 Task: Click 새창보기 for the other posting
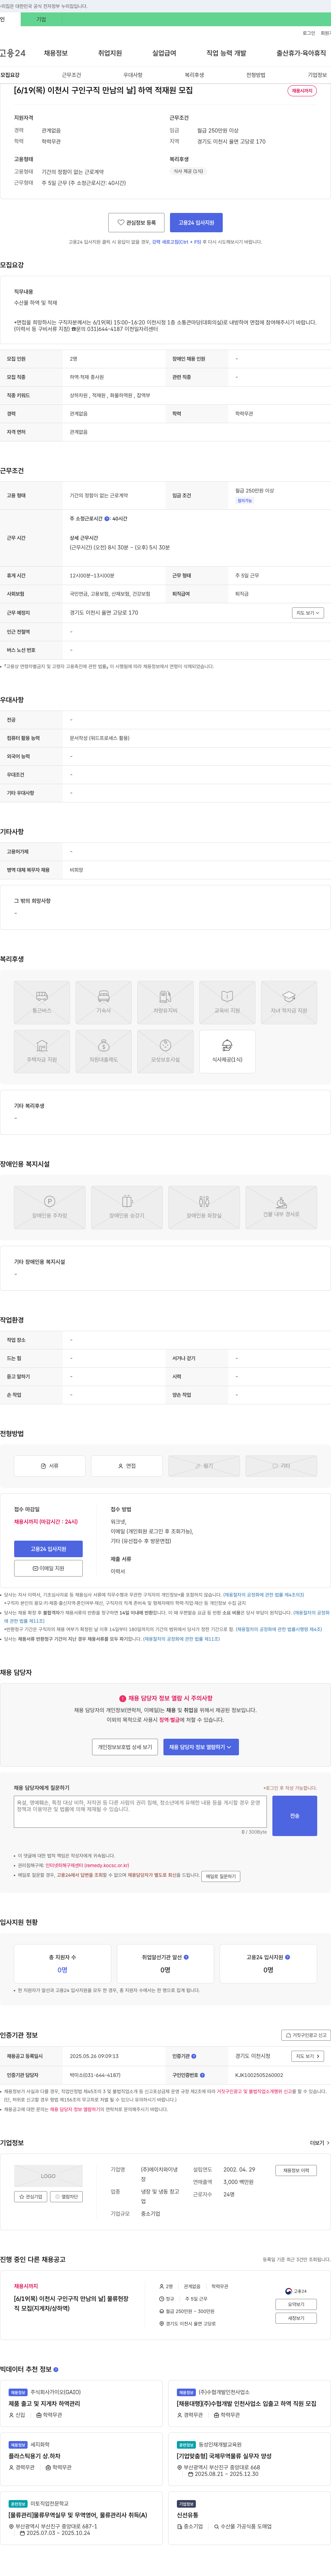tap(296, 2318)
